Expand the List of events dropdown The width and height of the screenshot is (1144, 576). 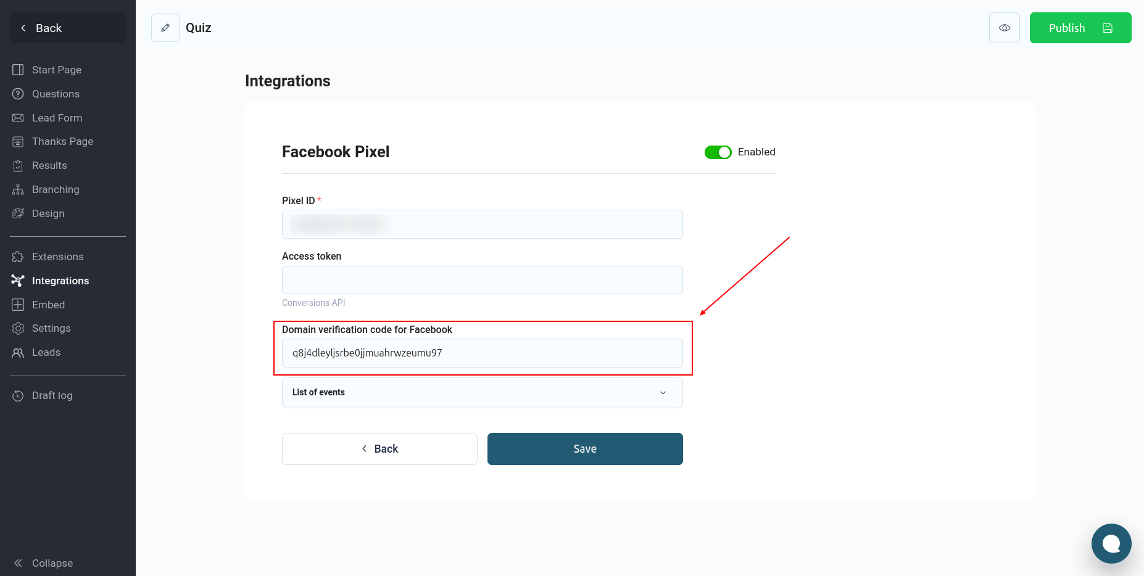click(x=483, y=393)
